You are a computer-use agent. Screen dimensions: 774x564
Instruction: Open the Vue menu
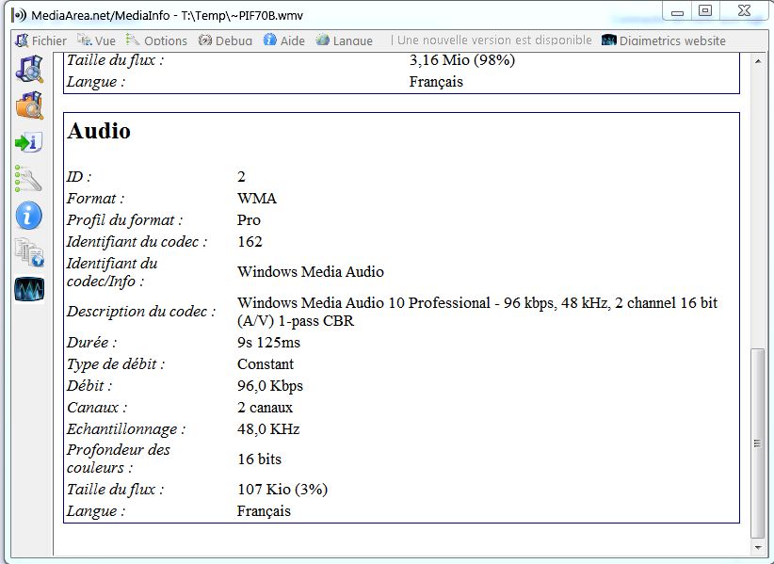(96, 40)
